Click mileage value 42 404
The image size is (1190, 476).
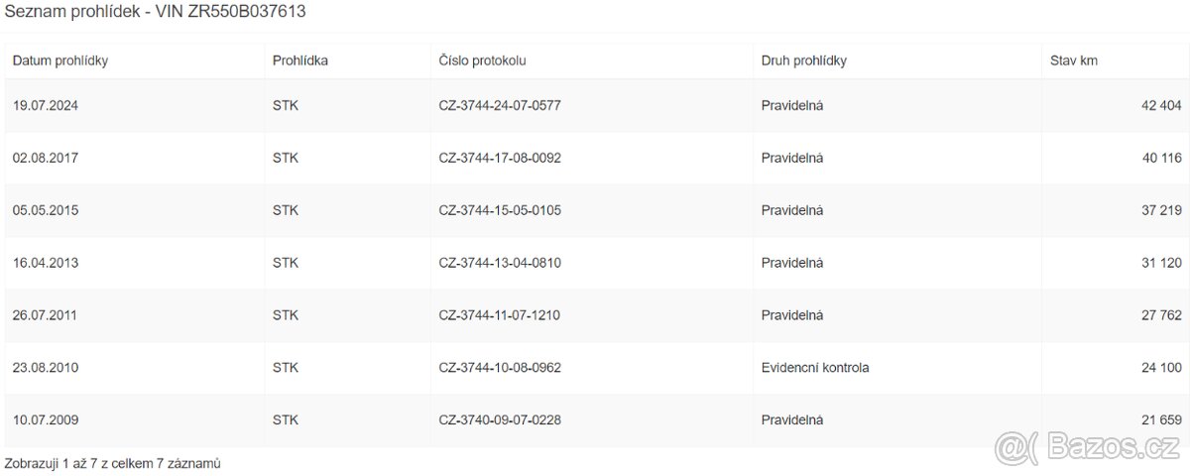click(1162, 105)
